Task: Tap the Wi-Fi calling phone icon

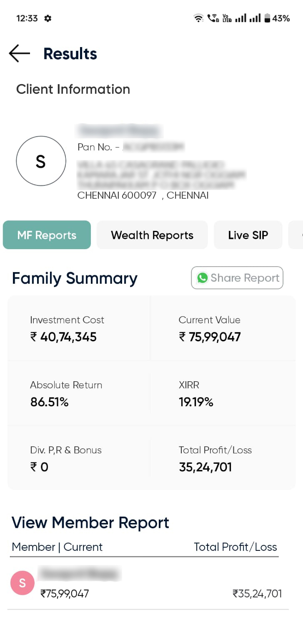Action: pos(213,18)
